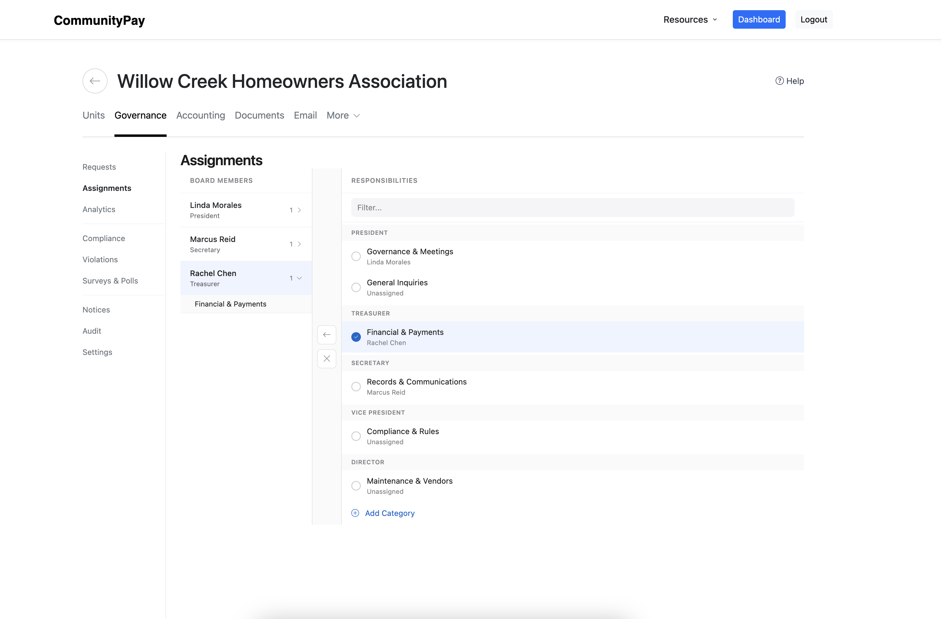Select Compliance & Rules radio circle
941x619 pixels.
point(356,436)
